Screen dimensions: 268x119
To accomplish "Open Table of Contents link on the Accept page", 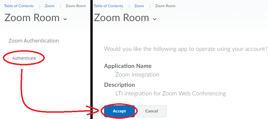I will 108,6.
